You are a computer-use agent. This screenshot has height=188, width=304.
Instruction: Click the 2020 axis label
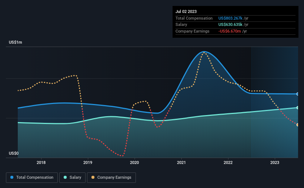pyautogui.click(x=134, y=162)
